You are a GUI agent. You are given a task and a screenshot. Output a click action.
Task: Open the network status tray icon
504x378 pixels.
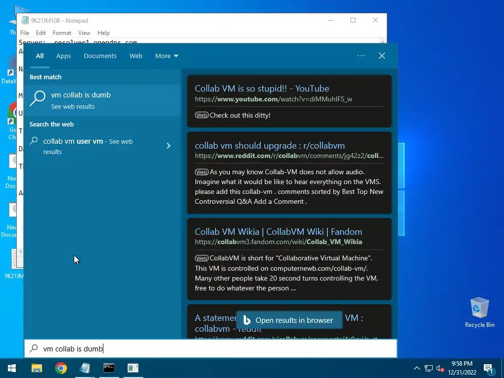coord(429,368)
